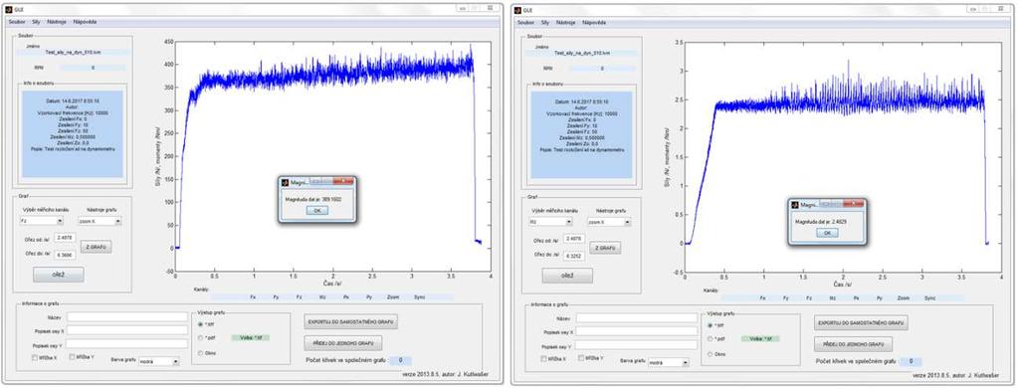Image resolution: width=1018 pixels, height=388 pixels.
Task: Open the Soubor menu in the Fz window
Action: point(16,22)
